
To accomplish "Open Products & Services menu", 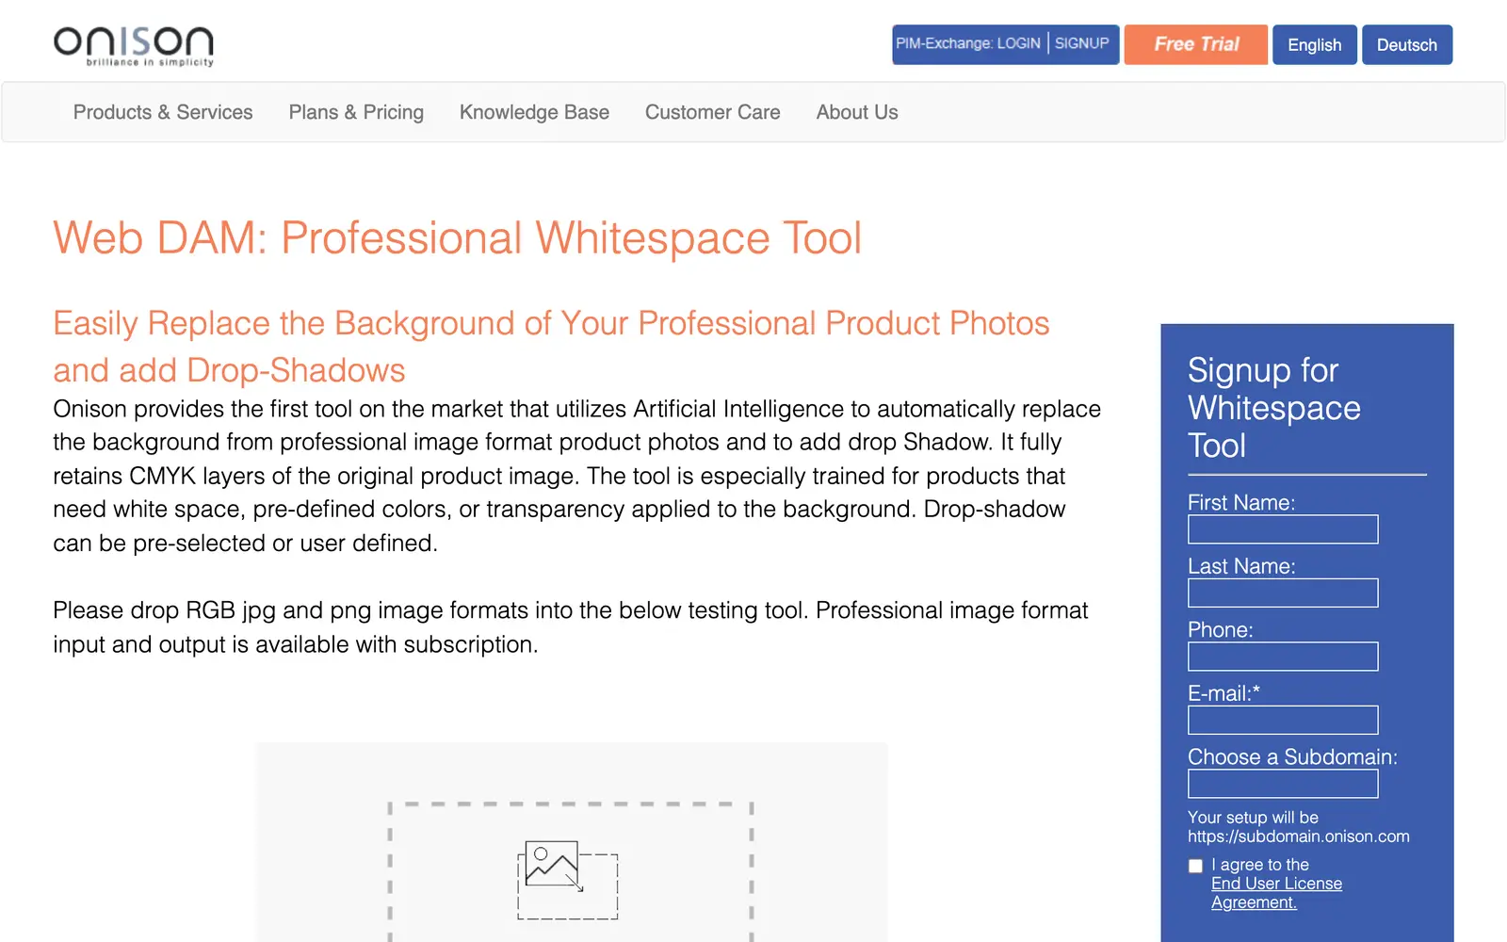I will [163, 112].
